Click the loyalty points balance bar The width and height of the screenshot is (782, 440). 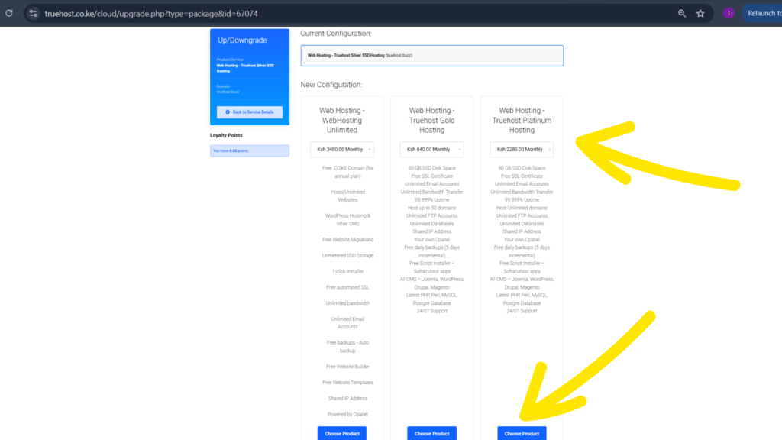click(250, 150)
